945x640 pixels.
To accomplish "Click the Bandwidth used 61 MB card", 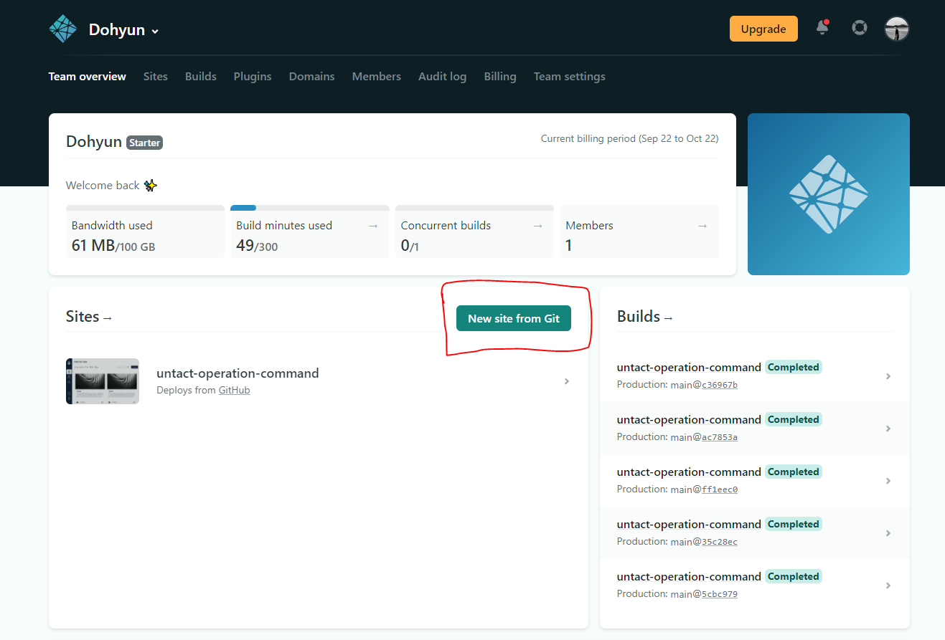I will [x=145, y=231].
